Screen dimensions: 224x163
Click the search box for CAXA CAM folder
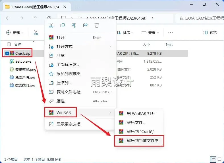(200, 18)
